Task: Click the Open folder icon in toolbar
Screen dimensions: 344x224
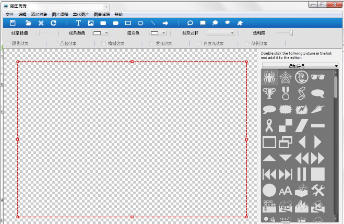Action: [28, 23]
